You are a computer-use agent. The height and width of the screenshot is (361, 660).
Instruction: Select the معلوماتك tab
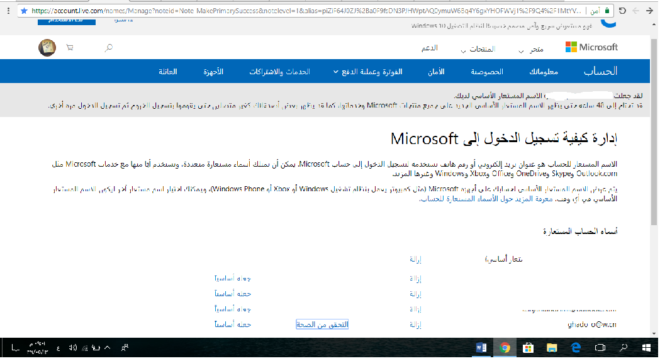click(x=544, y=72)
